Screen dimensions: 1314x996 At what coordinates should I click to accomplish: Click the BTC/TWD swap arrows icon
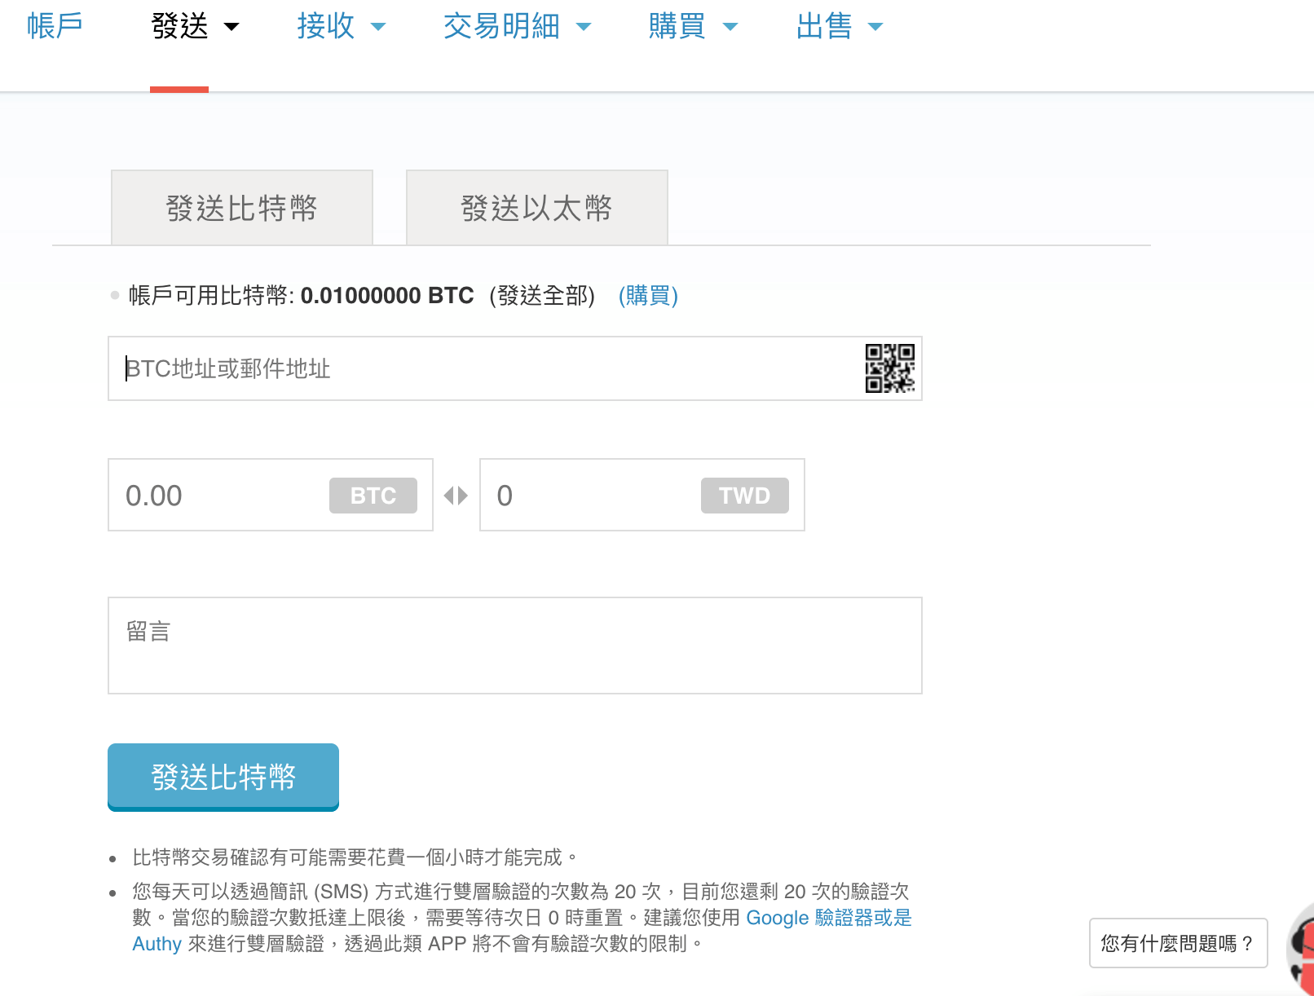(x=456, y=496)
